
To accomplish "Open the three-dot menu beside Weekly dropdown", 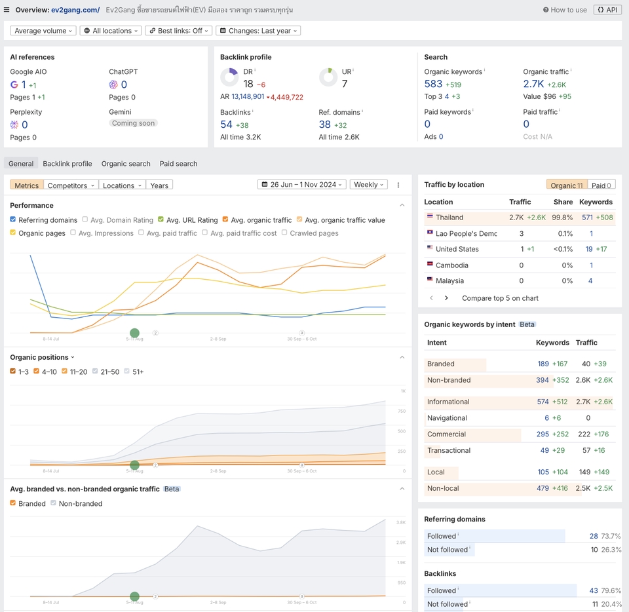I will [x=398, y=184].
